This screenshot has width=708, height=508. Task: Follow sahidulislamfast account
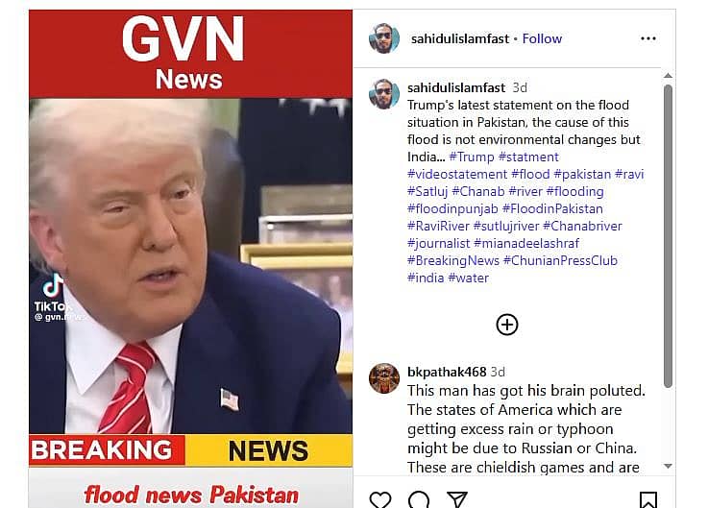[x=542, y=38]
